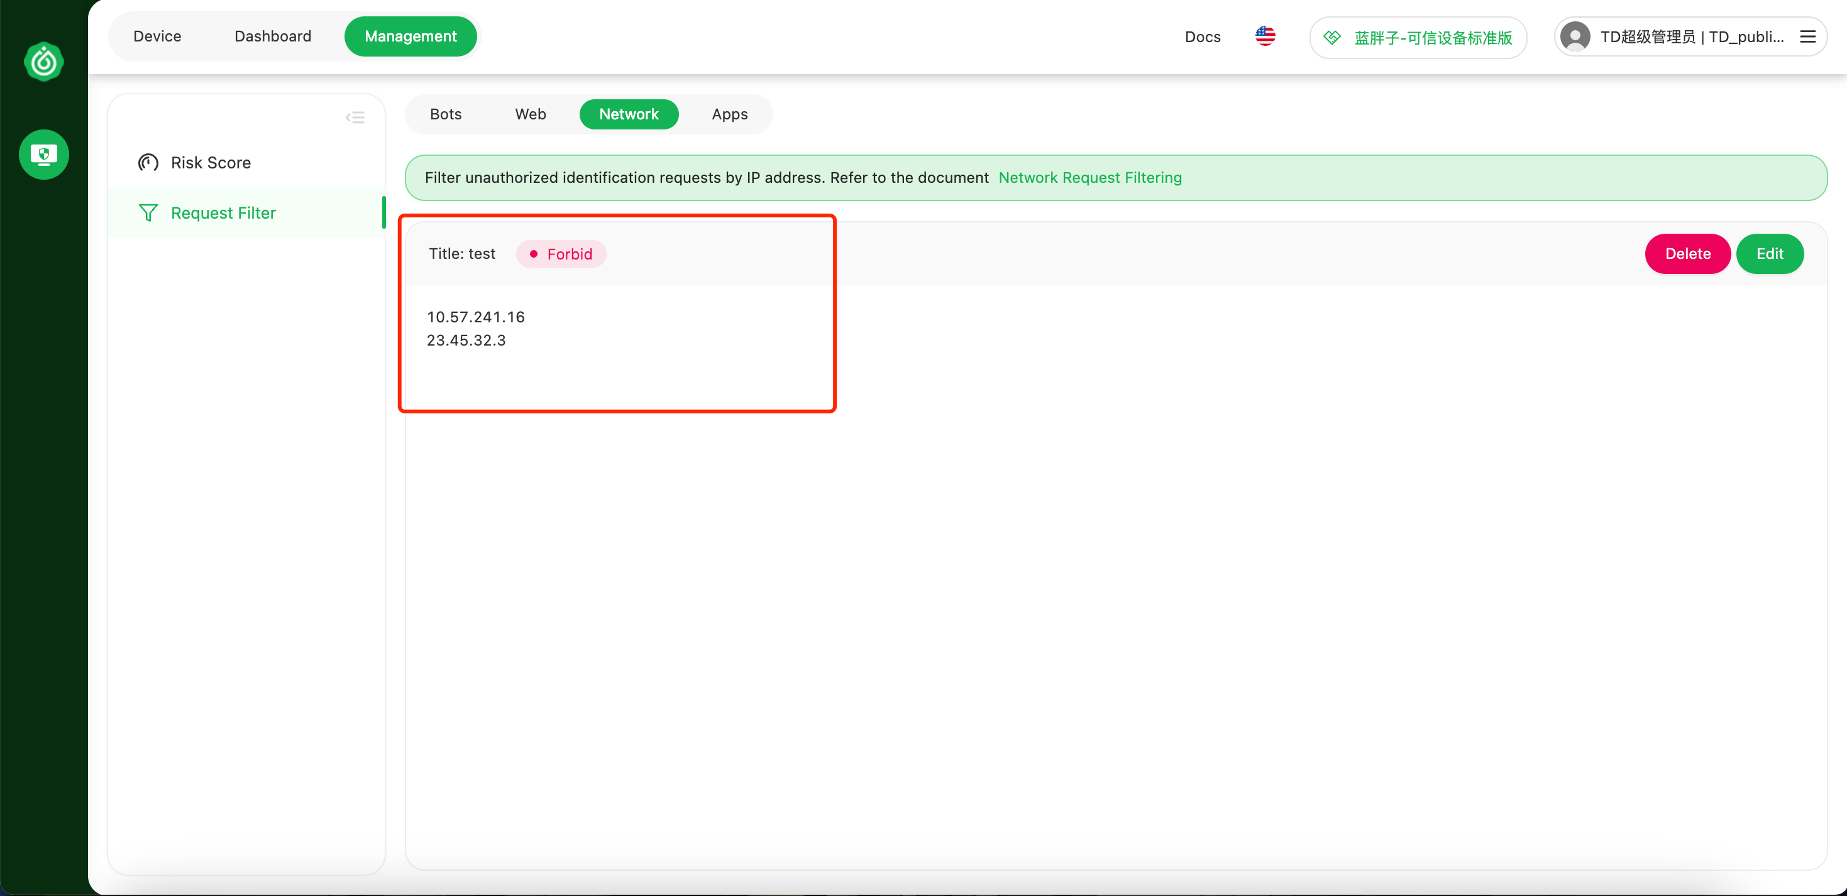Image resolution: width=1847 pixels, height=896 pixels.
Task: Click the Forbid status badge
Action: tap(561, 254)
